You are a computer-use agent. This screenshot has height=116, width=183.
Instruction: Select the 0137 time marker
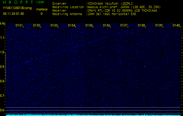[124, 26]
